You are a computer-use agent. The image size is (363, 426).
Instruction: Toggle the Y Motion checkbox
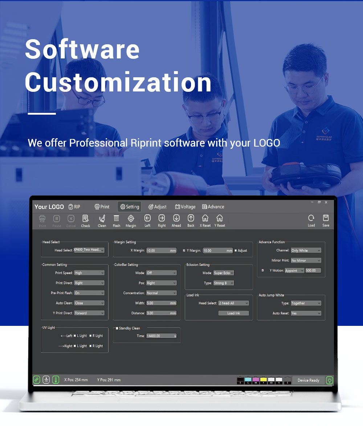262,270
